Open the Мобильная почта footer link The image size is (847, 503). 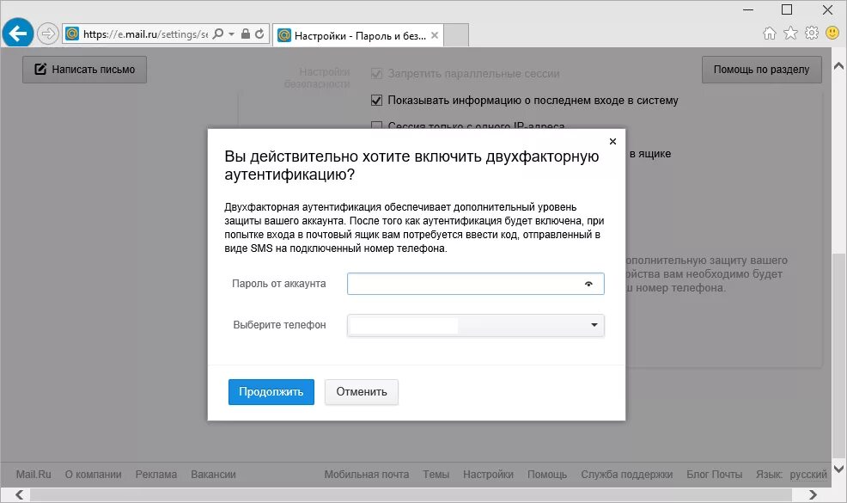pos(366,475)
